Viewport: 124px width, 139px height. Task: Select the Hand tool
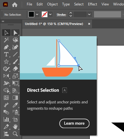tap(15, 127)
